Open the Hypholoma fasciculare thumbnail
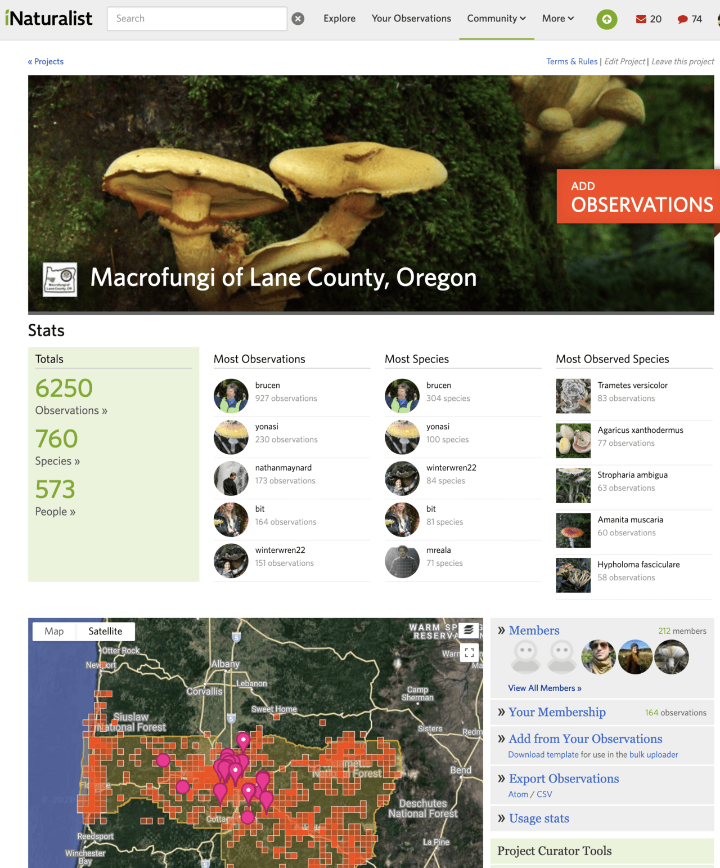The image size is (720, 868). coord(573,575)
